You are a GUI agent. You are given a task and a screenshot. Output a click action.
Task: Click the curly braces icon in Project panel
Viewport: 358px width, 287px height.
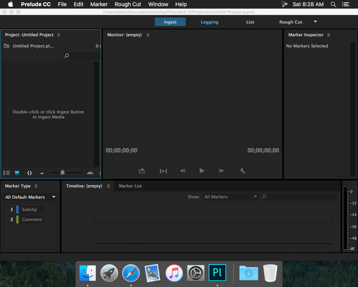point(29,173)
